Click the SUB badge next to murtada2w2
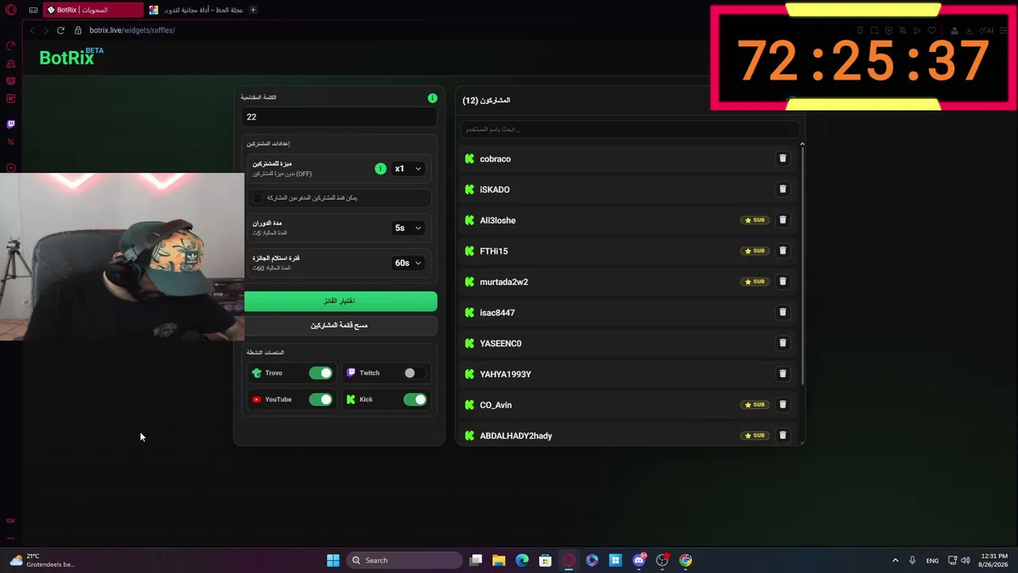Screen dimensions: 1018x573 (754, 281)
